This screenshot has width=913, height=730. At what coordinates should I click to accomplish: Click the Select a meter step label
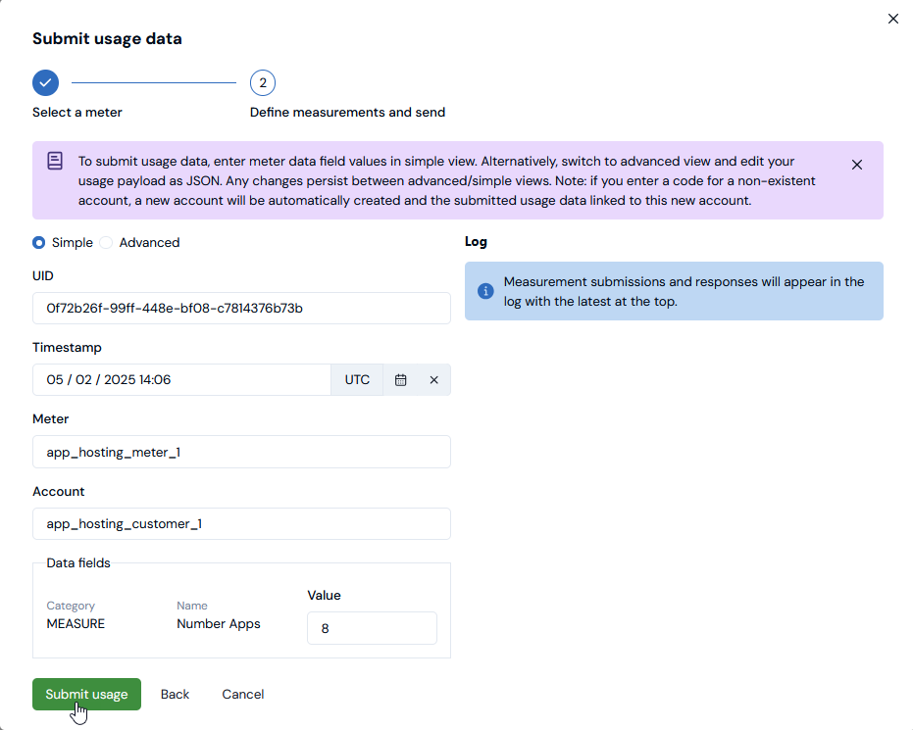pos(77,113)
